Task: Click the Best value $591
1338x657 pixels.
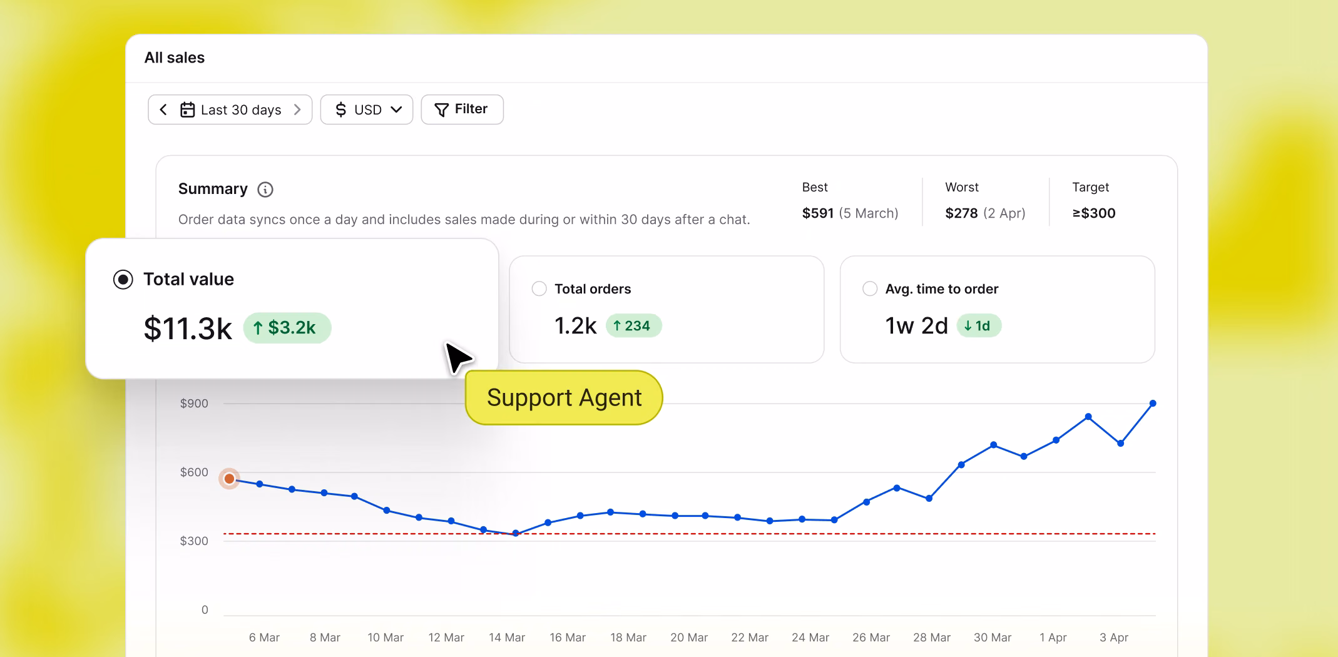Action: [817, 213]
